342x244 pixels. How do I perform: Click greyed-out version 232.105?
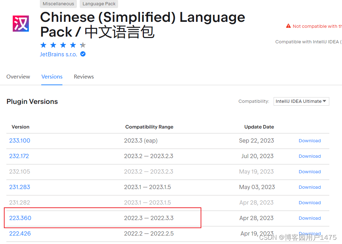coord(20,171)
